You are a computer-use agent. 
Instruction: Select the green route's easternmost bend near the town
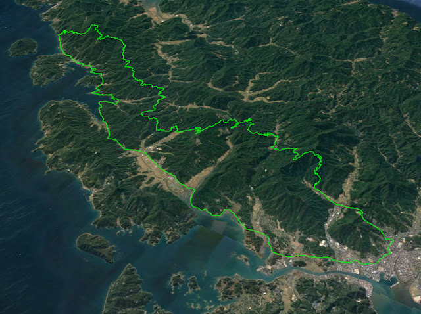[391, 242]
